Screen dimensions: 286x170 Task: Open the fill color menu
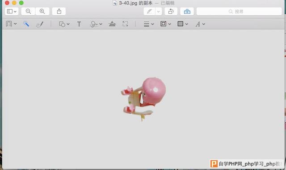[183, 24]
